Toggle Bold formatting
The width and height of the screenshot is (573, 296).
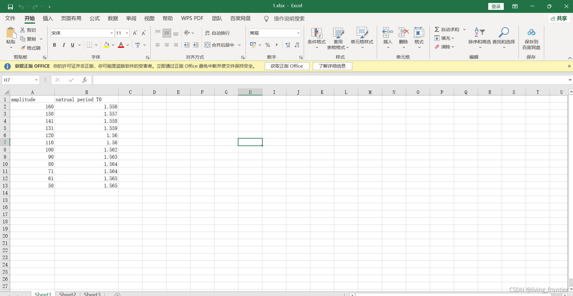pyautogui.click(x=55, y=45)
